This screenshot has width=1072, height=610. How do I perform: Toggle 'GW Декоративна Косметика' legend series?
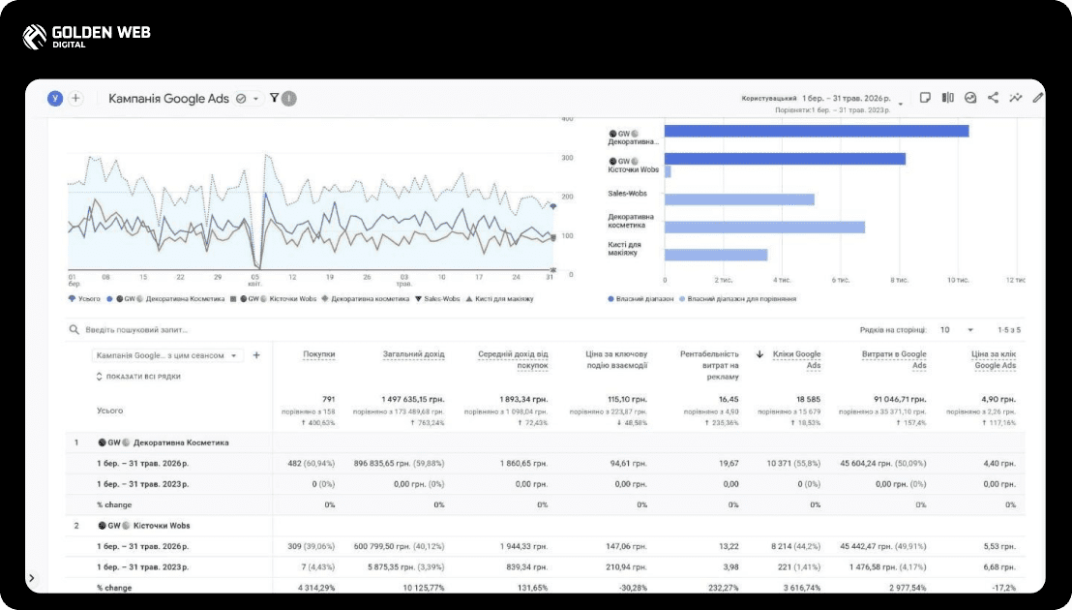tap(165, 299)
